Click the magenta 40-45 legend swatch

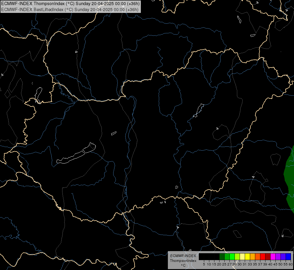pos(273,257)
